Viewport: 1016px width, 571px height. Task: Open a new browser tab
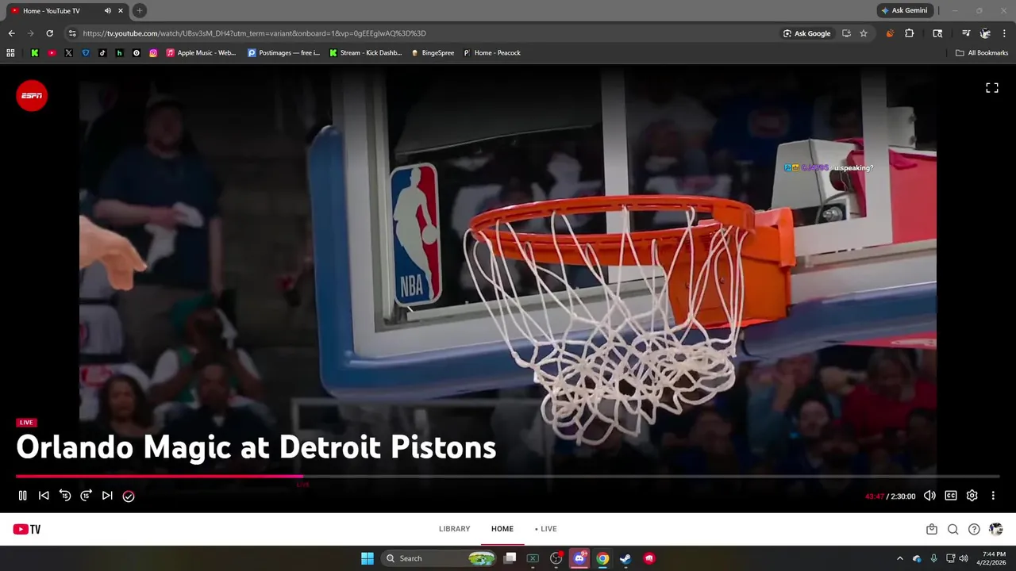tap(139, 10)
